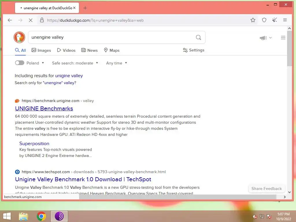Screen dimensions: 296x222
Task: Open Action Center flag tray icon
Action: 269,217
